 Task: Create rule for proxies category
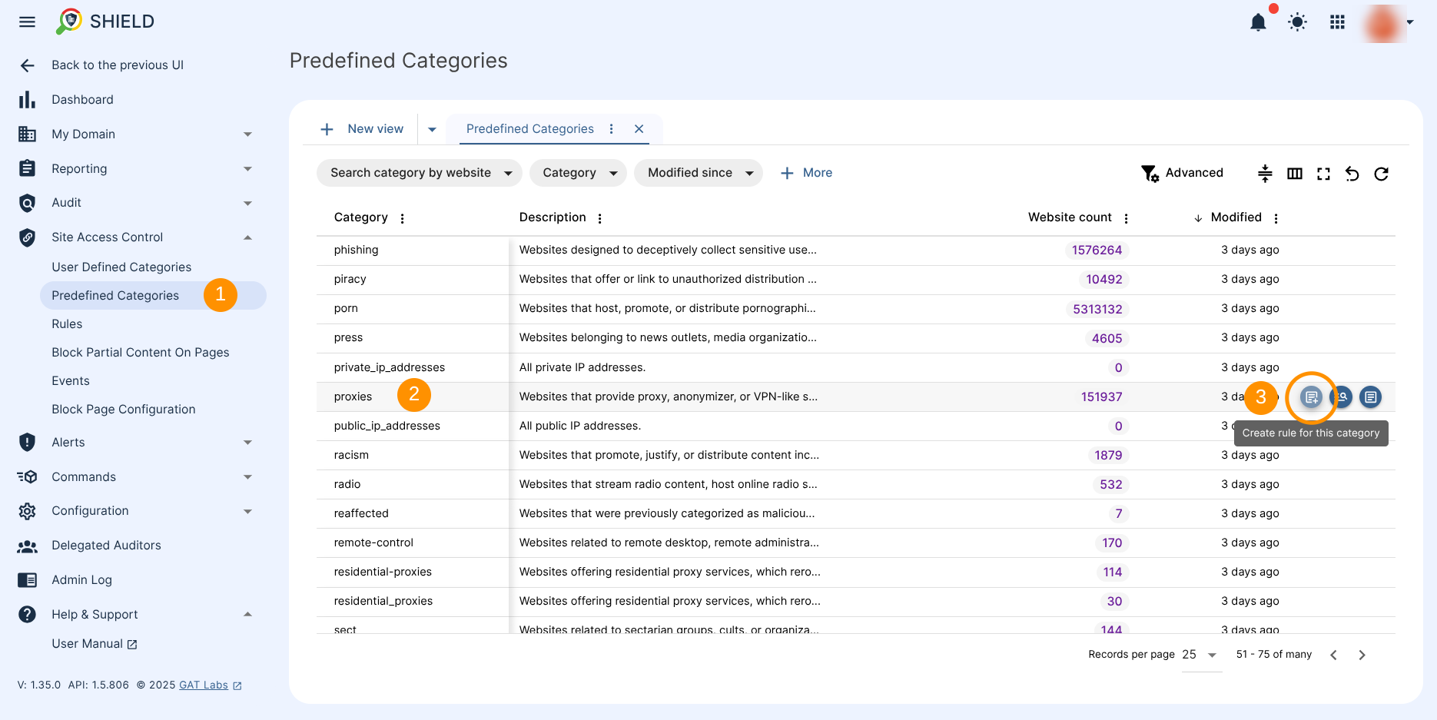click(1312, 397)
